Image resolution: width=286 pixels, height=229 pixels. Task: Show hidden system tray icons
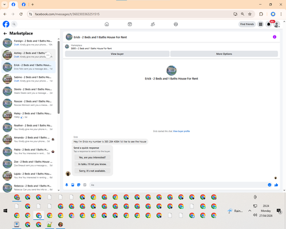[249, 211]
